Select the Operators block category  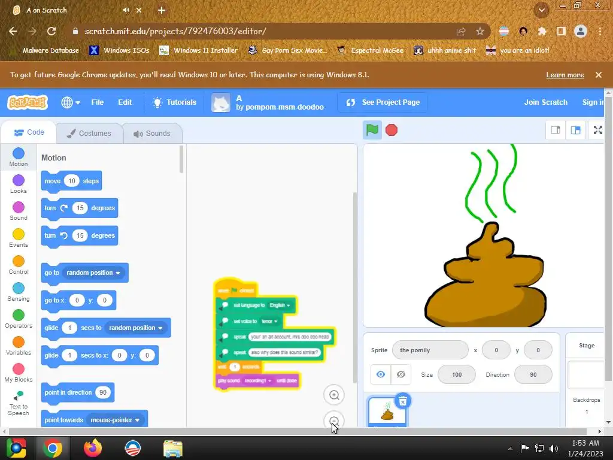pos(19,319)
